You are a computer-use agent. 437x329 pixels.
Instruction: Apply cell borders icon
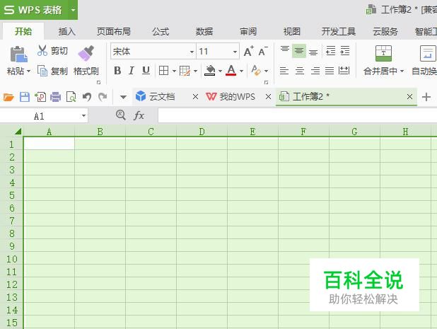click(163, 71)
